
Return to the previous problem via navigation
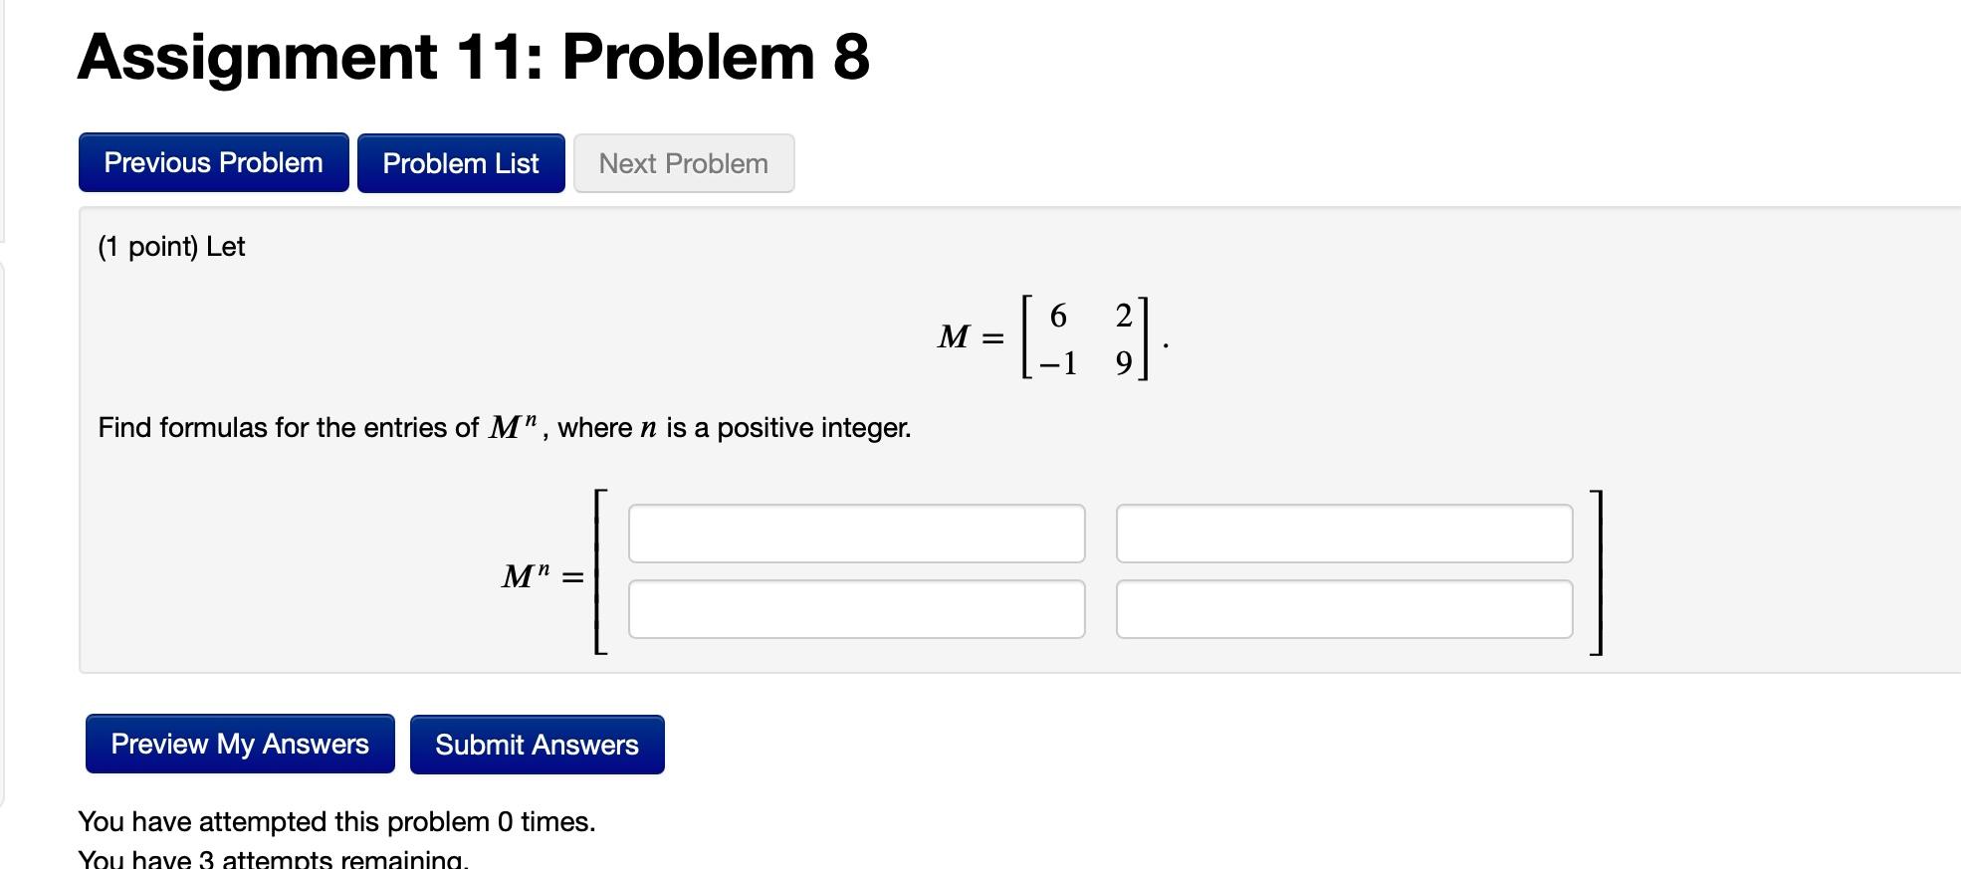click(x=212, y=162)
